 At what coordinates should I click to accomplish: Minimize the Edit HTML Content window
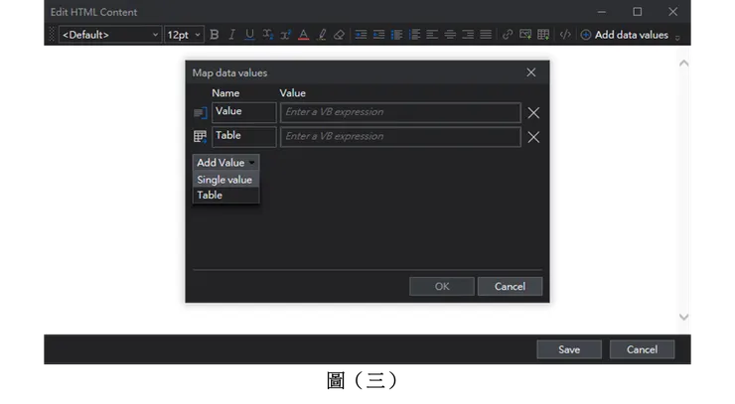click(602, 12)
